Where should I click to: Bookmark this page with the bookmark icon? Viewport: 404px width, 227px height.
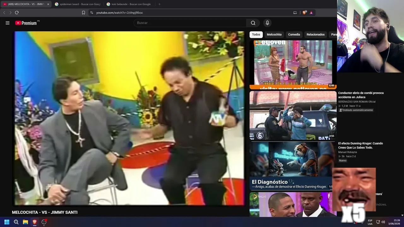84,13
